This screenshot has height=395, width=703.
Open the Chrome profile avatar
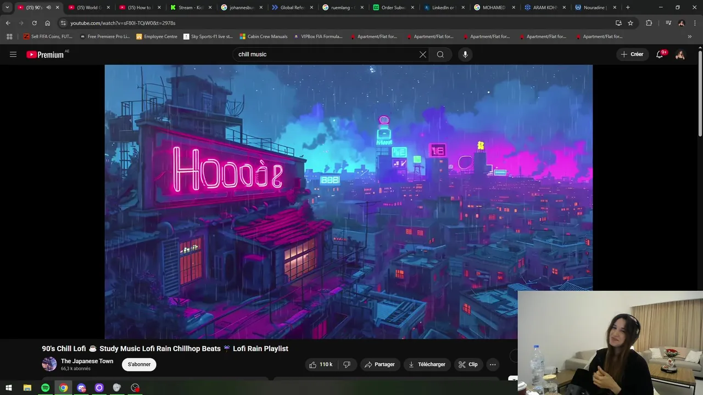[682, 23]
